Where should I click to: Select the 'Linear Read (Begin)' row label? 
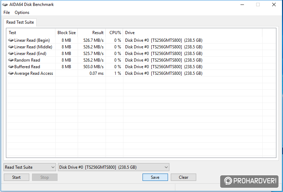click(x=32, y=40)
